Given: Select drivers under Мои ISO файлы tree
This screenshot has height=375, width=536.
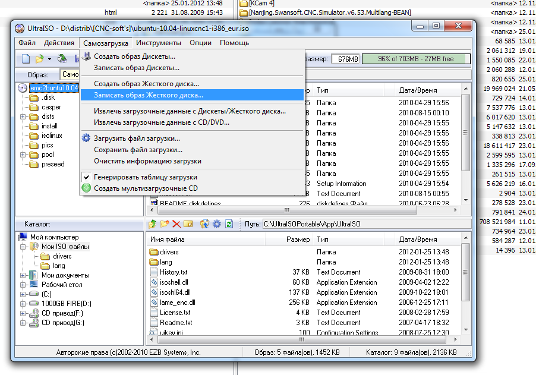Looking at the screenshot, I should pyautogui.click(x=62, y=256).
